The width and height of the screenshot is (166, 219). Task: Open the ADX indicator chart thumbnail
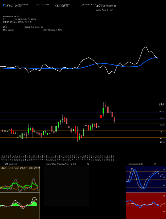click(20, 179)
